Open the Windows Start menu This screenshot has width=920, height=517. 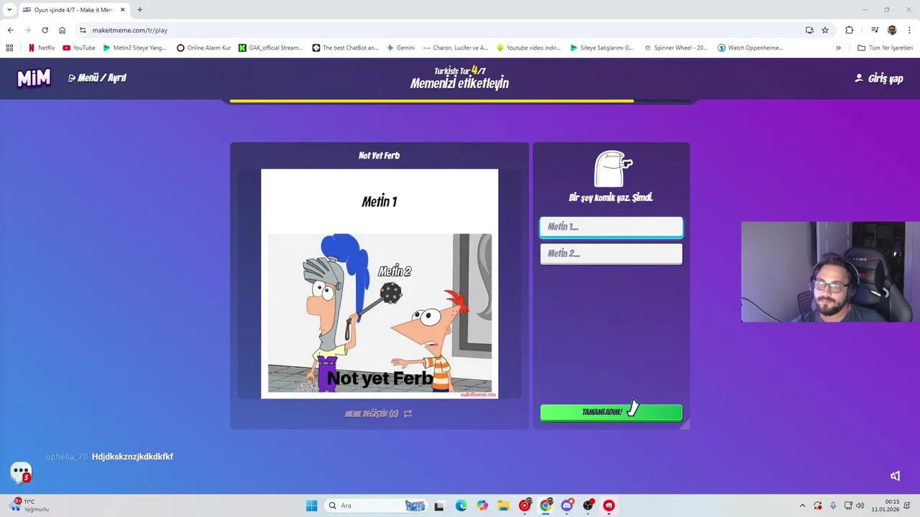coord(311,506)
